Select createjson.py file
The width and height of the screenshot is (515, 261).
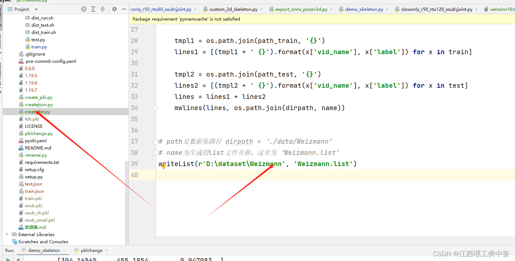click(x=39, y=105)
